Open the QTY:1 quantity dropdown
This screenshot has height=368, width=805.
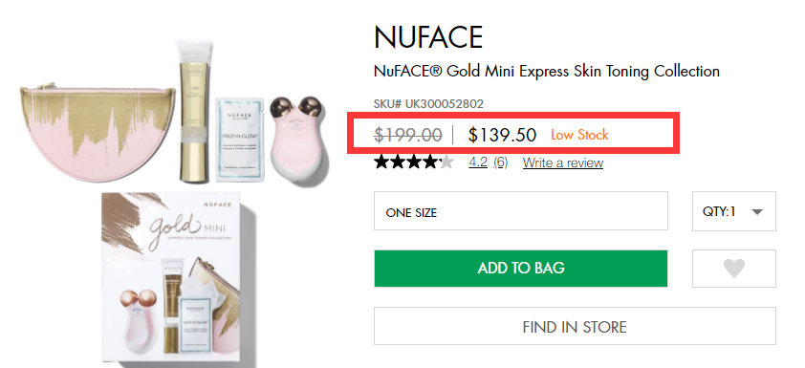point(733,211)
